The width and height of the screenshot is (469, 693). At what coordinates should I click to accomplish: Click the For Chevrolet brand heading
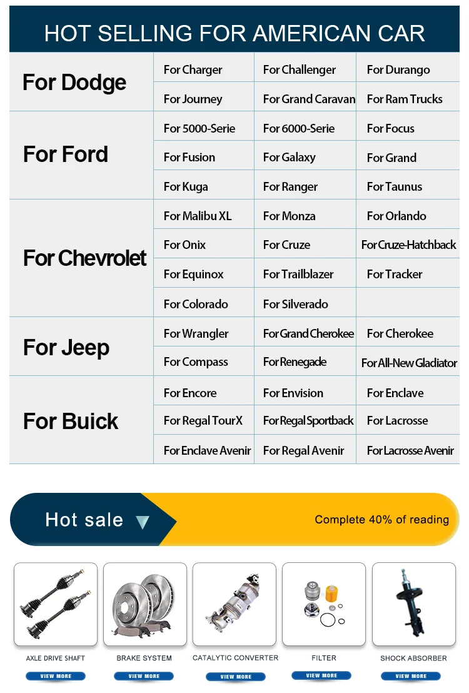(x=84, y=258)
